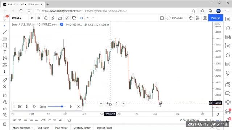This screenshot has width=232, height=130.
Task: Toggle lock all drawing tools
Action: coord(5,109)
